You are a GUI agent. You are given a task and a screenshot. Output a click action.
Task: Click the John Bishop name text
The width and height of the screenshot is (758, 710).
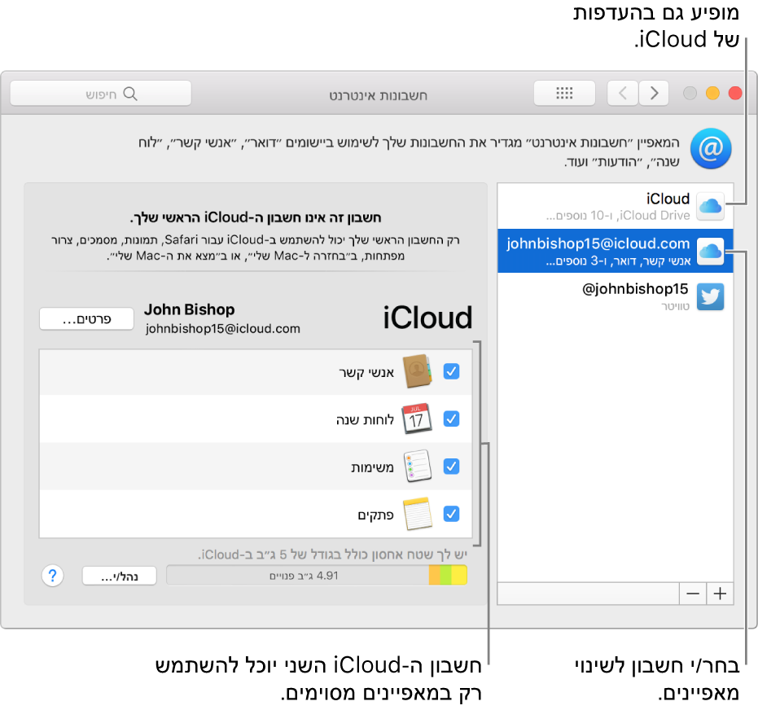click(190, 309)
